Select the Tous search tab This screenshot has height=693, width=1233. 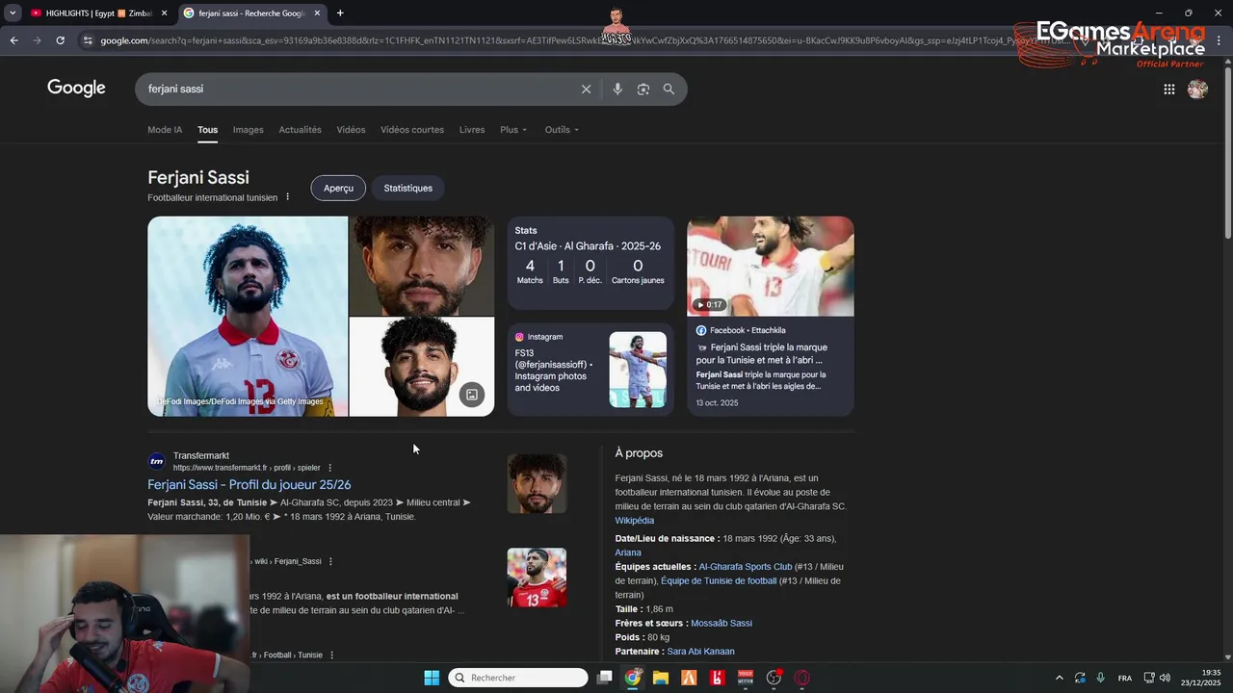click(x=207, y=130)
